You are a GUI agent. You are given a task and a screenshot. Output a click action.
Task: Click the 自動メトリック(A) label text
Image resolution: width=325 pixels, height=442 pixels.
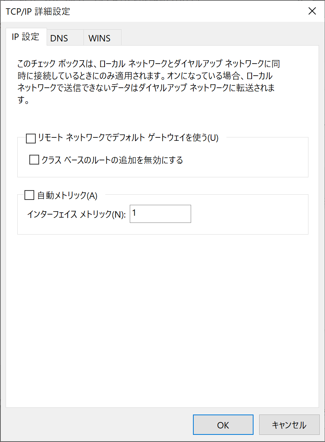click(67, 196)
